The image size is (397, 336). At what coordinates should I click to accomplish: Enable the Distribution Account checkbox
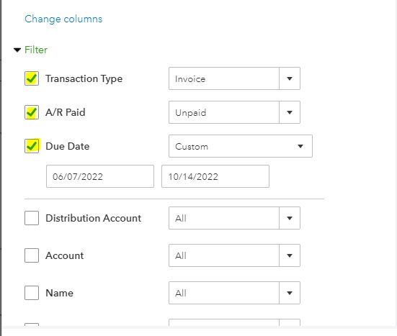pos(32,218)
